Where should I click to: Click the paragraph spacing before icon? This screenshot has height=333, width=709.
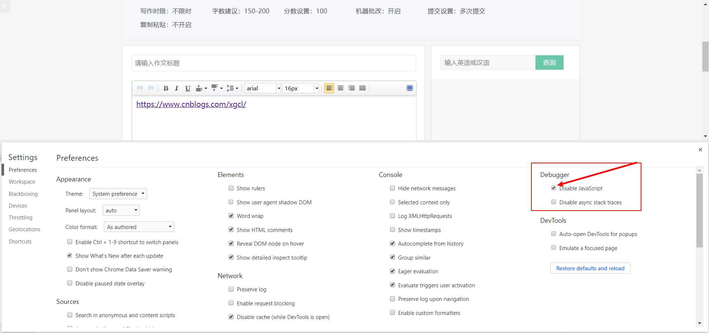(x=199, y=88)
